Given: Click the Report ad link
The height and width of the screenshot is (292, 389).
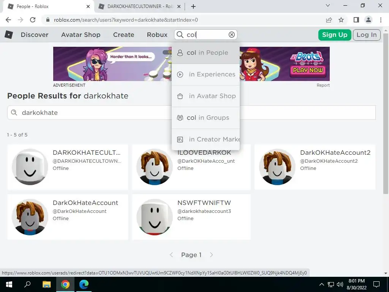Looking at the screenshot, I should [x=323, y=85].
